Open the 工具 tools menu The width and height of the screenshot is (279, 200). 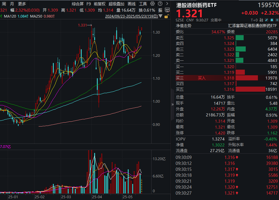pyautogui.click(x=143, y=4)
